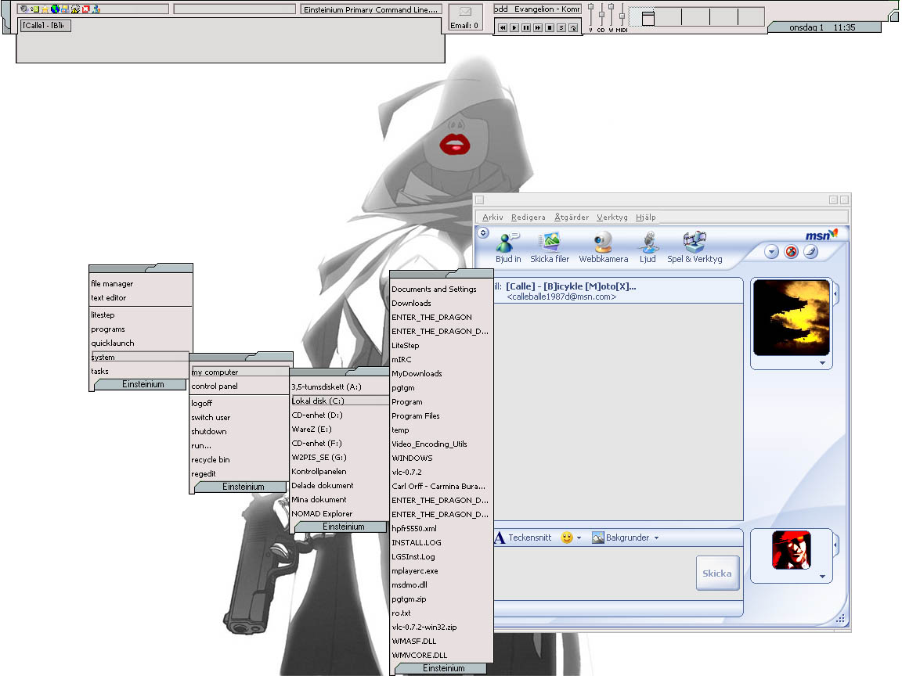Click the Teckensnitt font button
This screenshot has width=902, height=676.
click(x=523, y=538)
